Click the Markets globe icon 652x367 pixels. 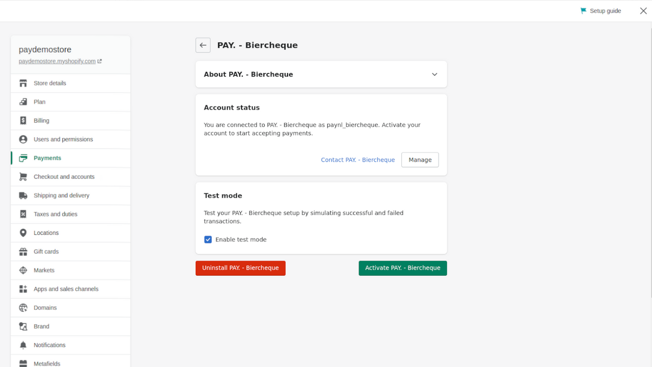(23, 270)
